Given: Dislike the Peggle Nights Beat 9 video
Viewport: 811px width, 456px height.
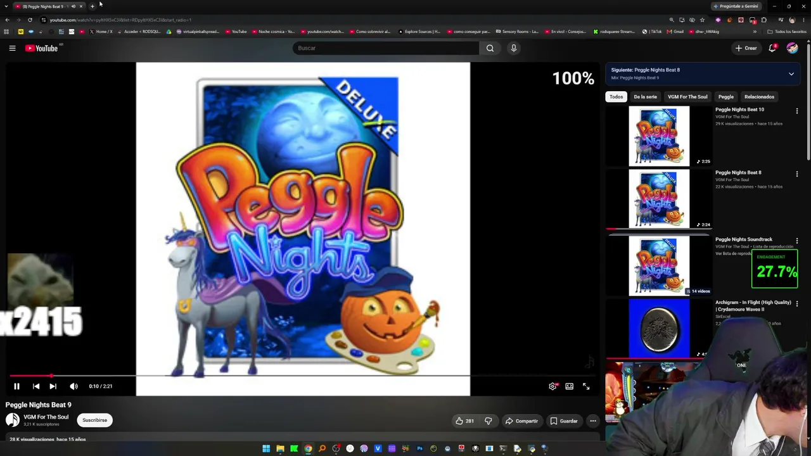Looking at the screenshot, I should (x=488, y=421).
